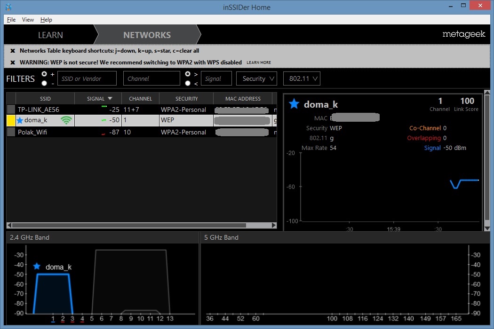Image resolution: width=494 pixels, height=329 pixels.
Task: Click in the SSID or Vendor filter field
Action: click(87, 78)
